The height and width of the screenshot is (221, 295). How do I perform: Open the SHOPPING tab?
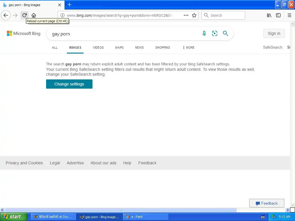click(x=162, y=47)
